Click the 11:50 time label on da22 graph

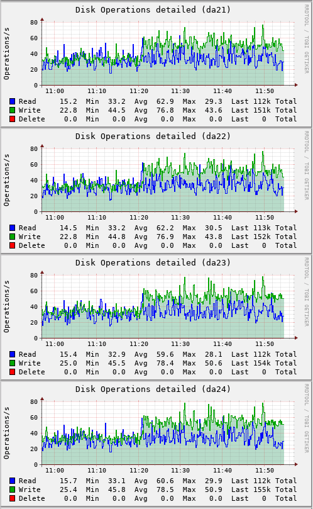click(x=265, y=218)
